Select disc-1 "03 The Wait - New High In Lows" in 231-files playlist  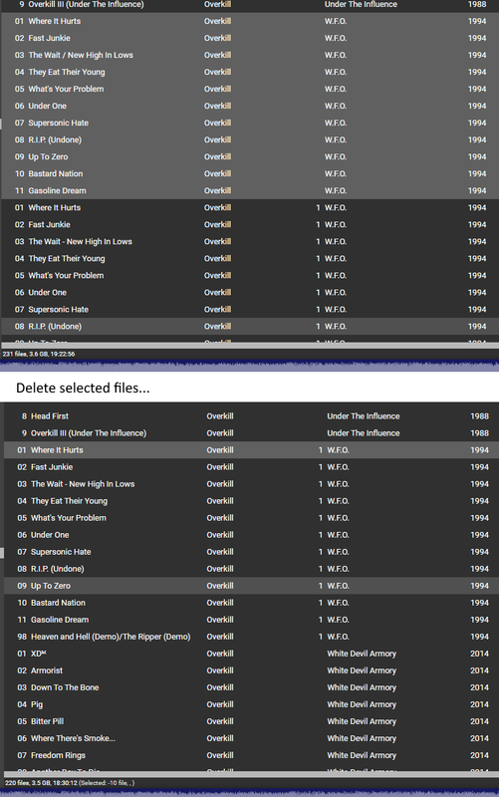pyautogui.click(x=249, y=241)
